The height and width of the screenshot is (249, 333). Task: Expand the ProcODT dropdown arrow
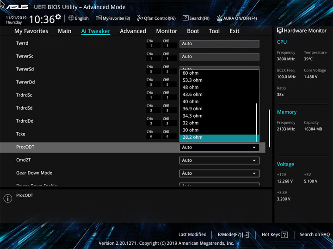[x=254, y=148]
